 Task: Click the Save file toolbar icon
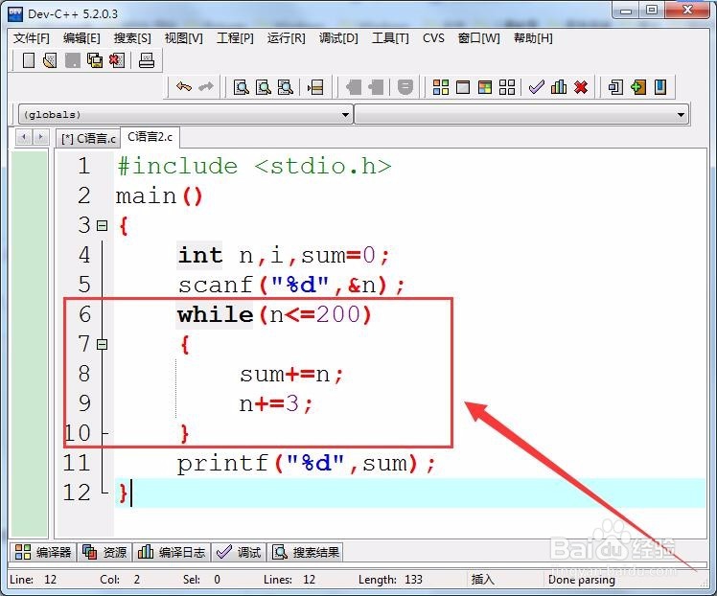(73, 60)
